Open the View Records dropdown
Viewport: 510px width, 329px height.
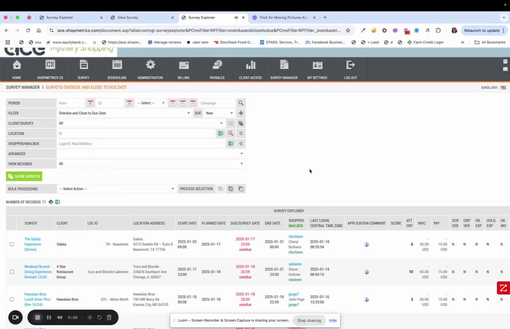point(151,164)
